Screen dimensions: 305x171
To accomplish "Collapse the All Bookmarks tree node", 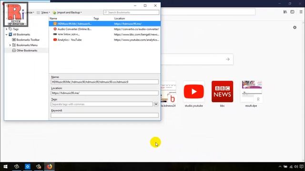I will point(6,35).
